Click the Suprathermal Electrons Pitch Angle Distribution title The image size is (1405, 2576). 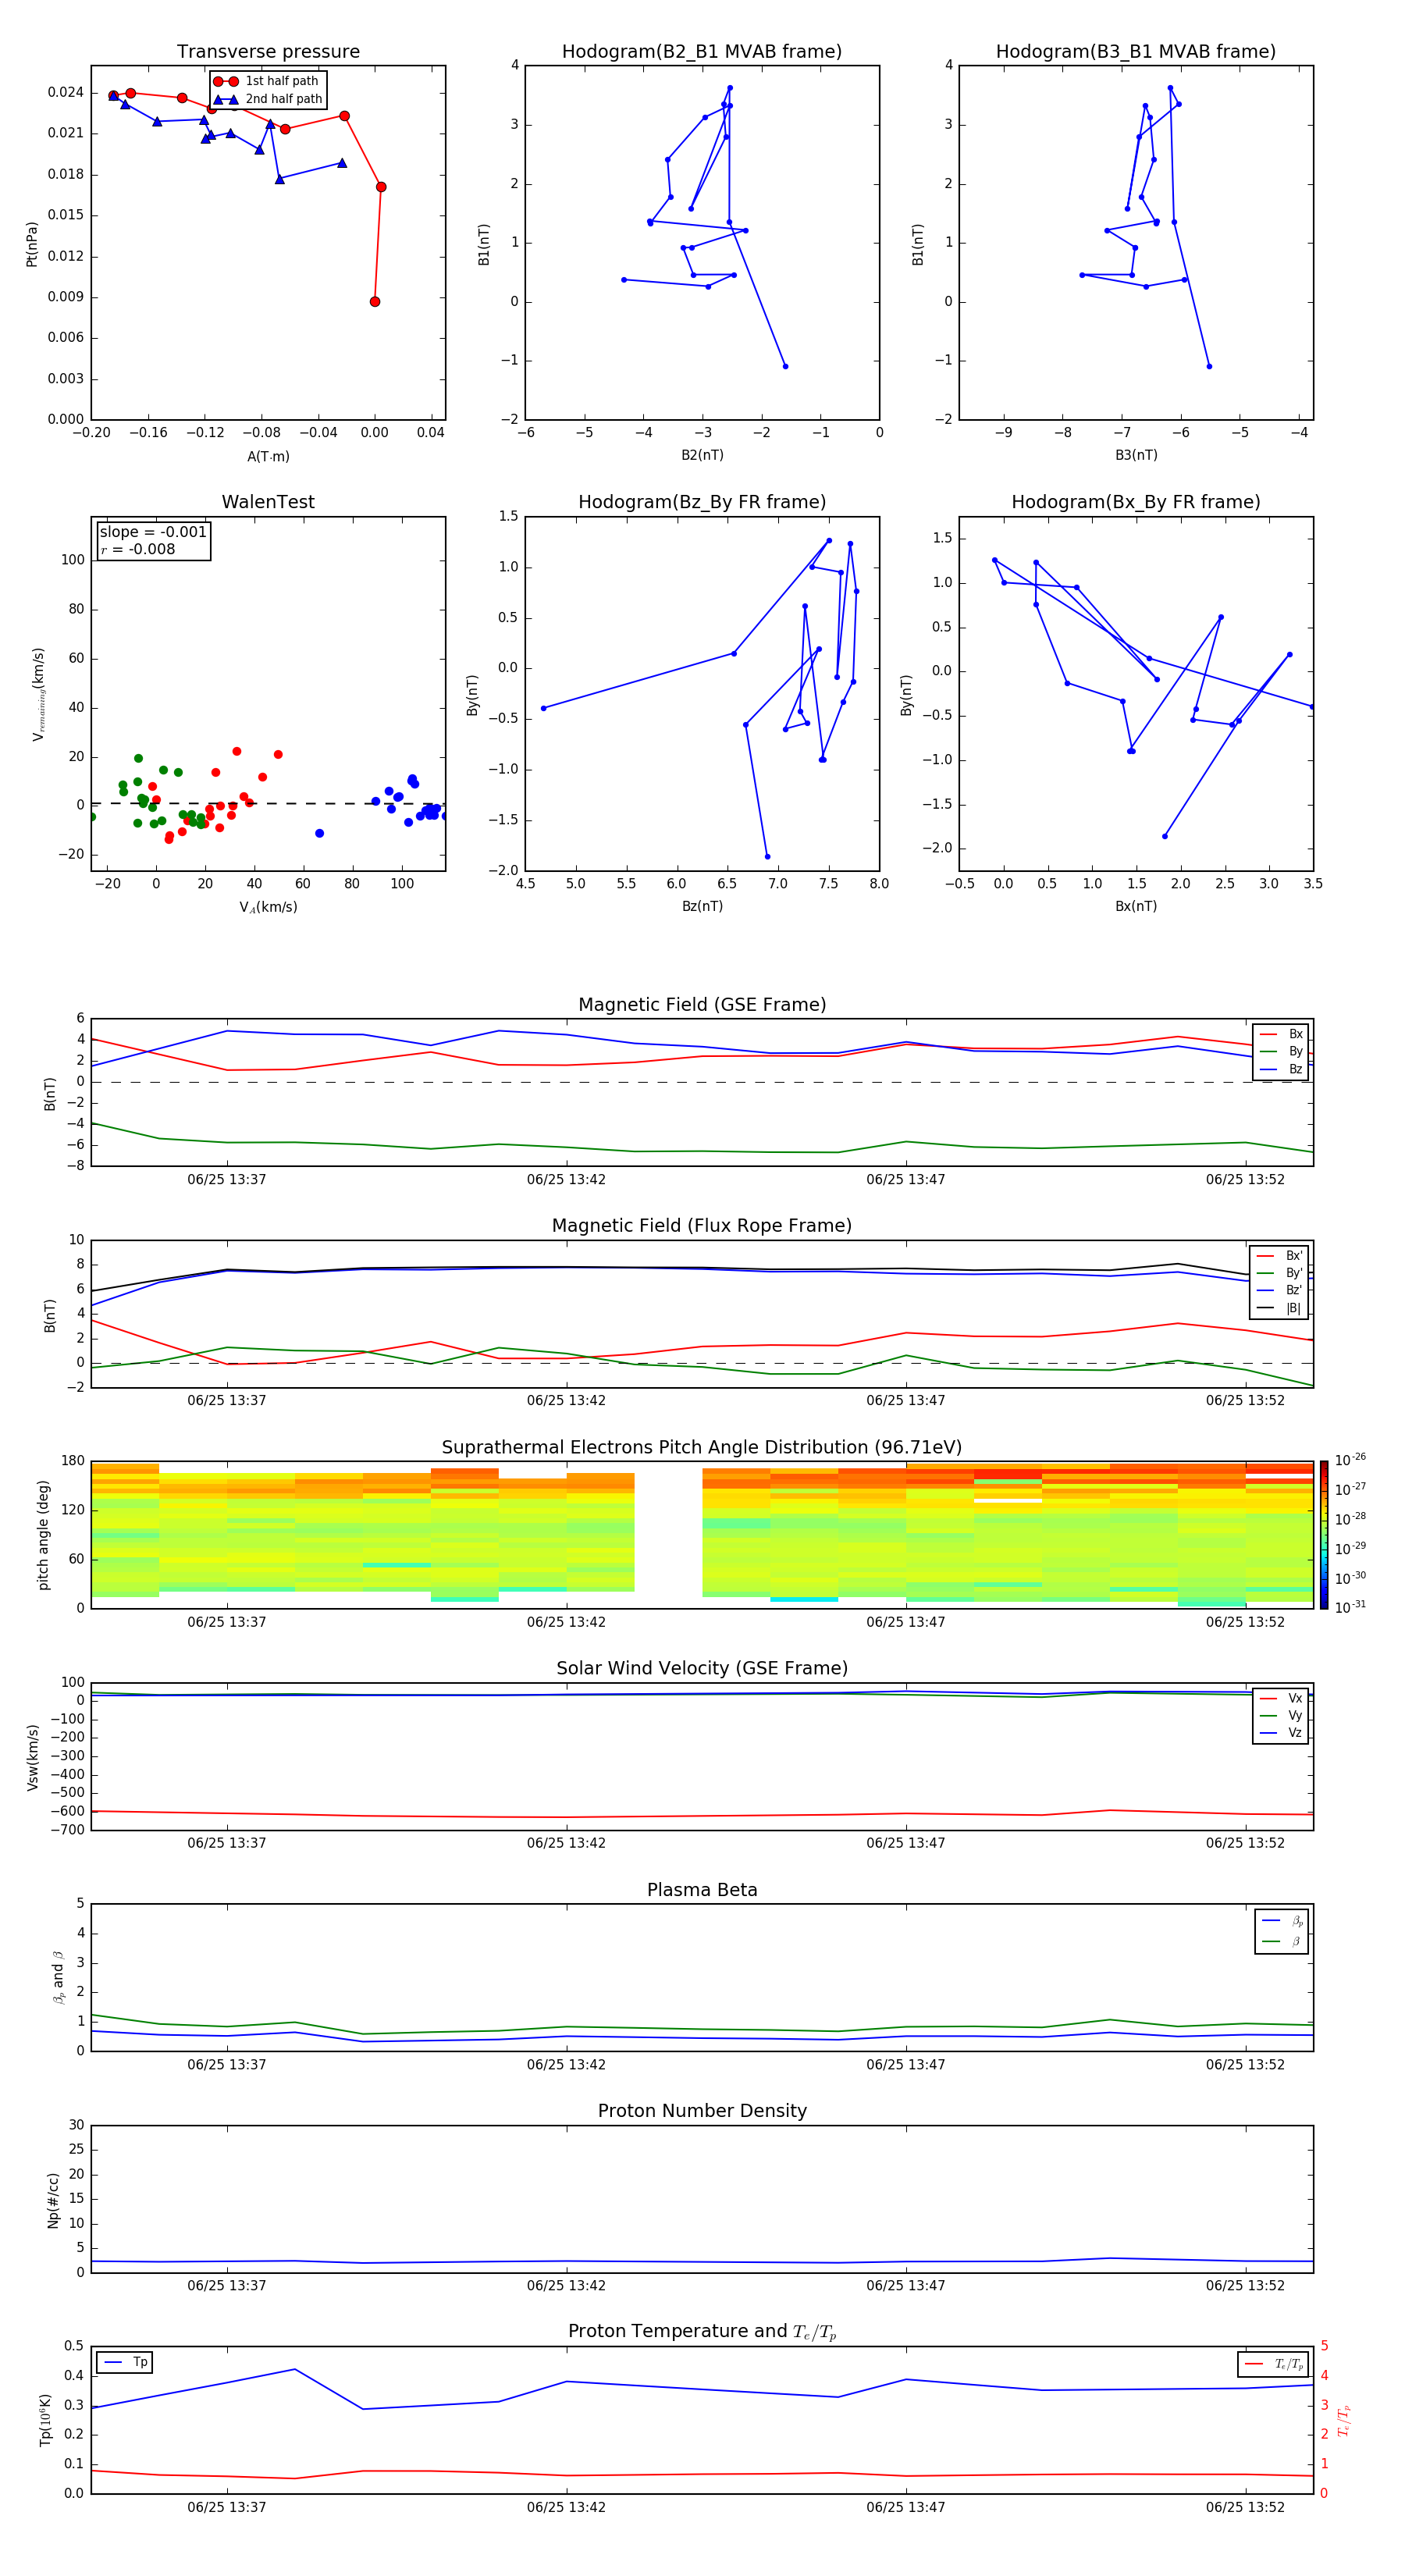[702, 1447]
